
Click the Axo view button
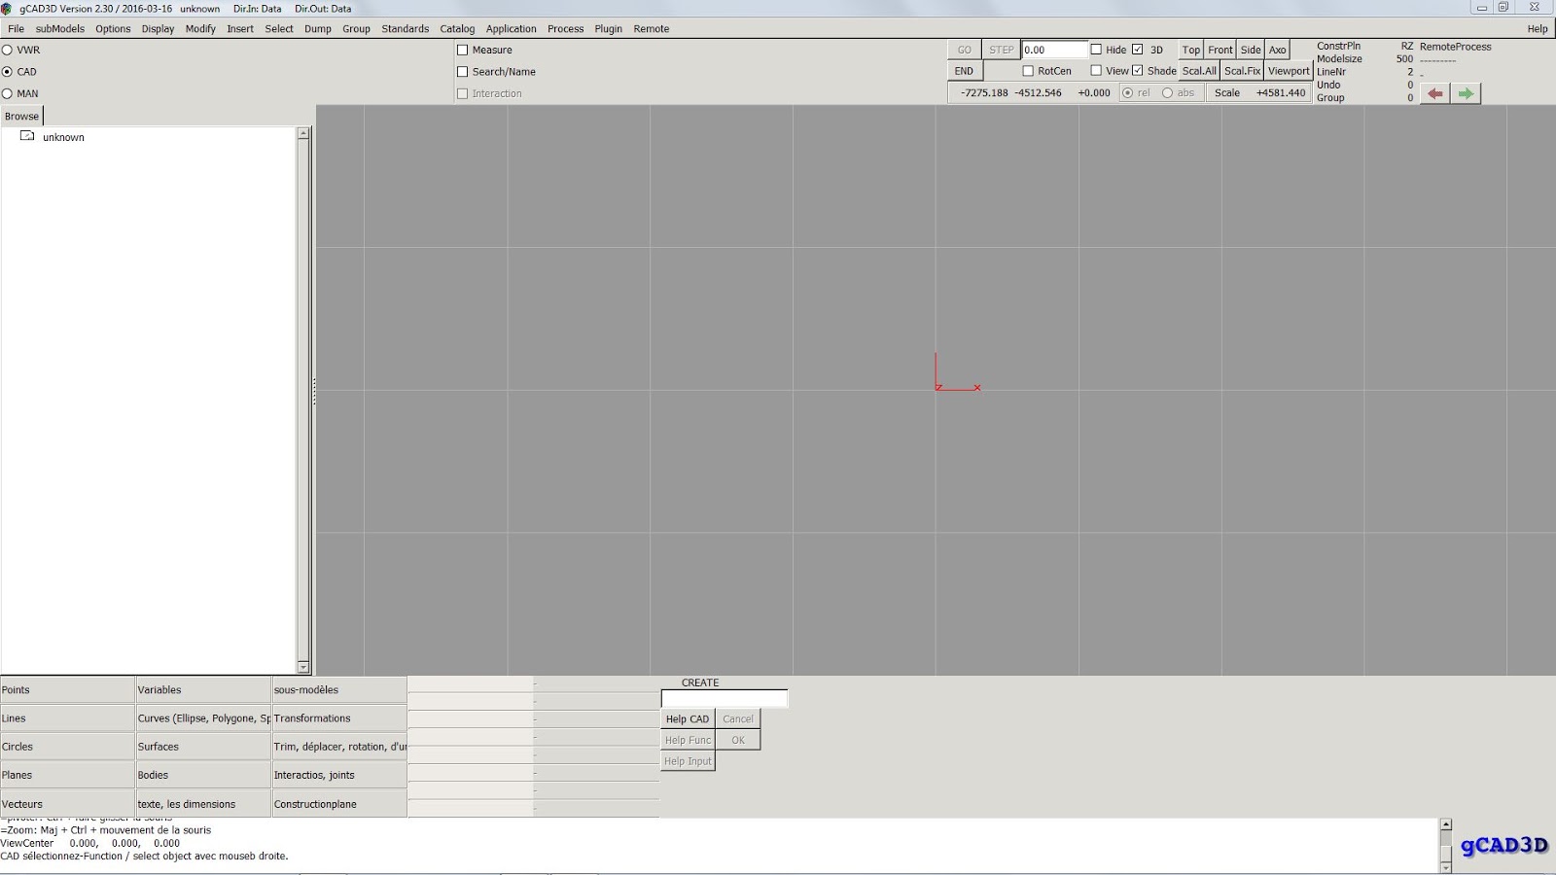point(1277,50)
